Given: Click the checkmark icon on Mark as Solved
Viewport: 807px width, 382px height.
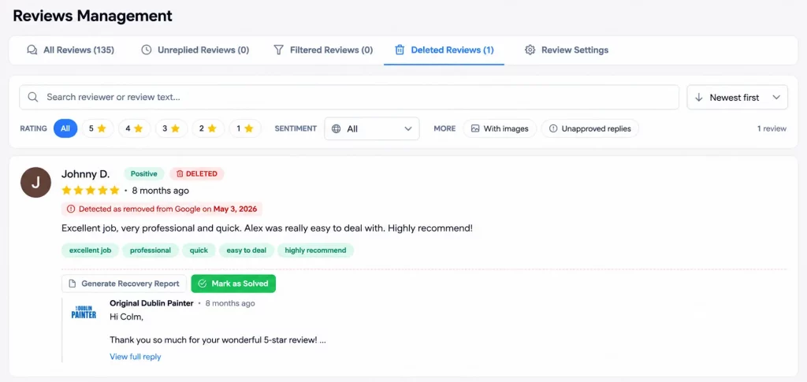Looking at the screenshot, I should (x=203, y=284).
